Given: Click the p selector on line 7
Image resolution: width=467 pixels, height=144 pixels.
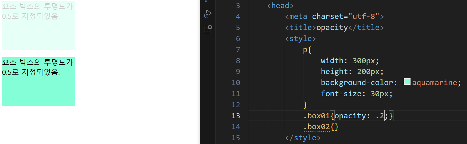Looking at the screenshot, I should coord(305,50).
